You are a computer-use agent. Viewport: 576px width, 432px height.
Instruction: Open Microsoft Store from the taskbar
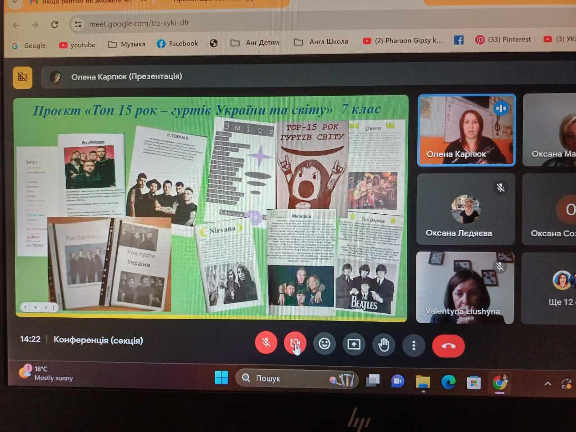point(473,383)
